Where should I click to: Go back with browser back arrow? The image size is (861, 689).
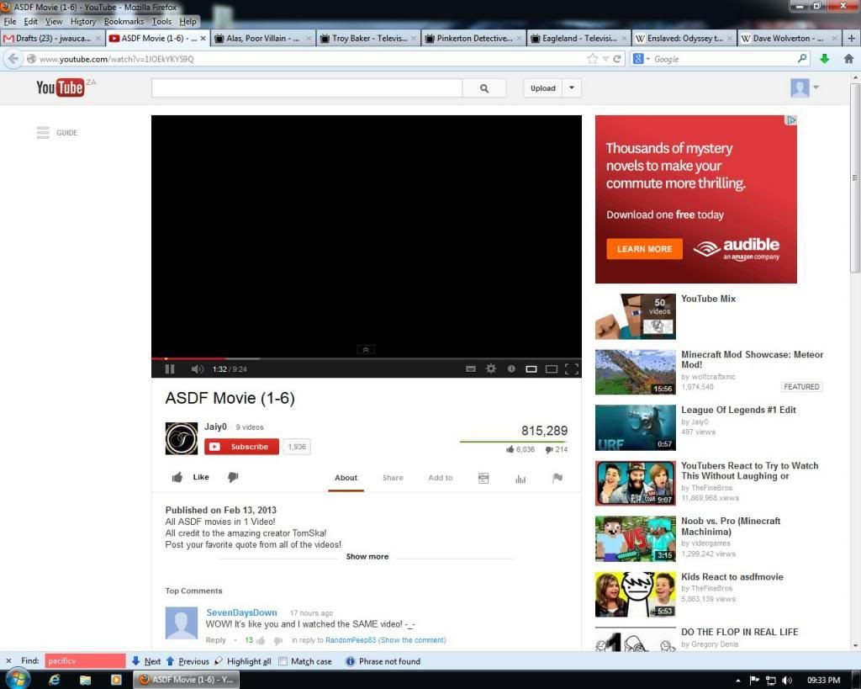[13, 59]
